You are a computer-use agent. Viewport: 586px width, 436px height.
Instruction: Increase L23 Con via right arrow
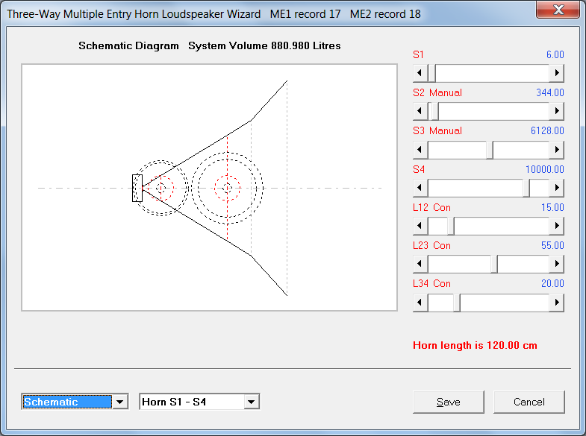coord(556,264)
